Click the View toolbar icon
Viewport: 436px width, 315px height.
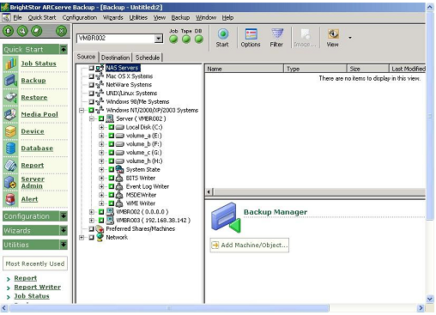[333, 34]
